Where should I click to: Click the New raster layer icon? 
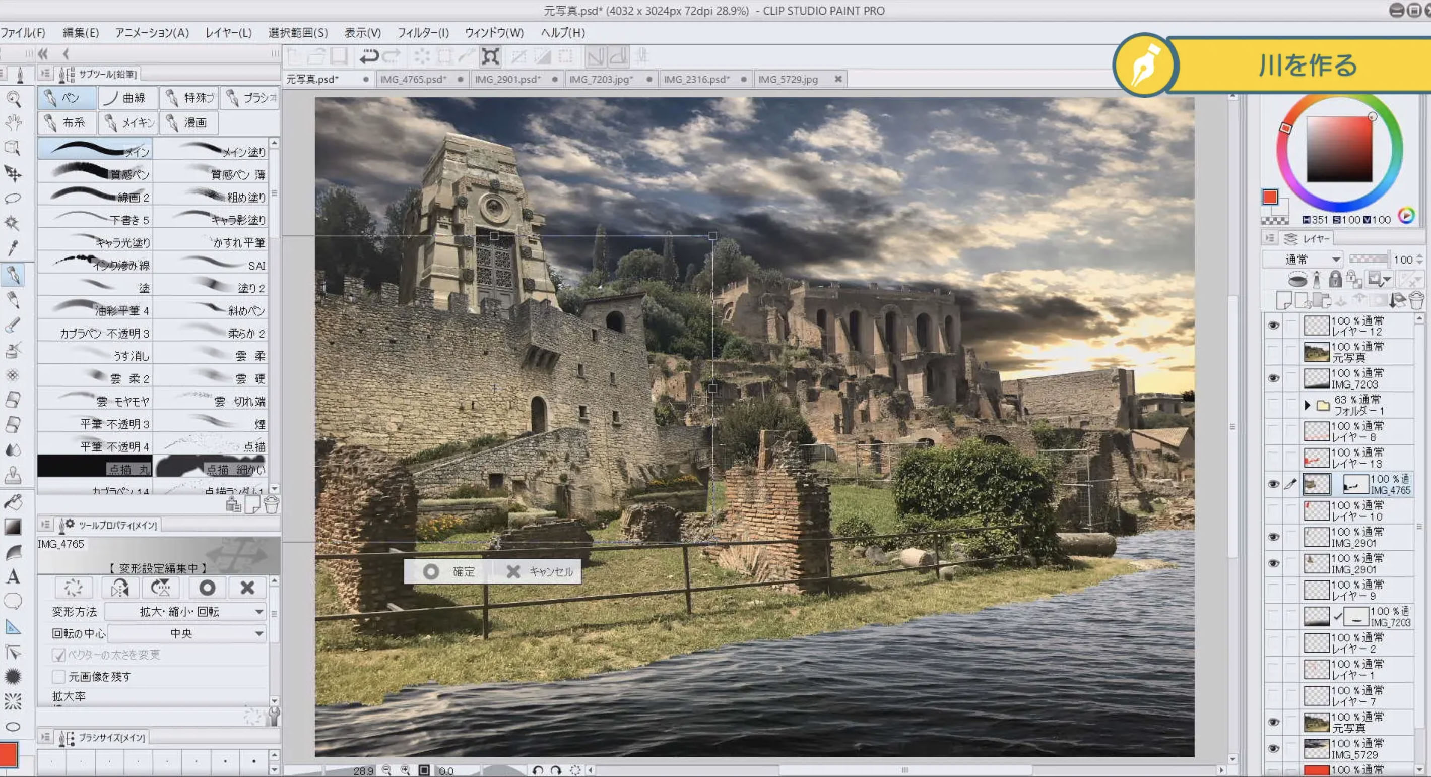pos(1283,300)
